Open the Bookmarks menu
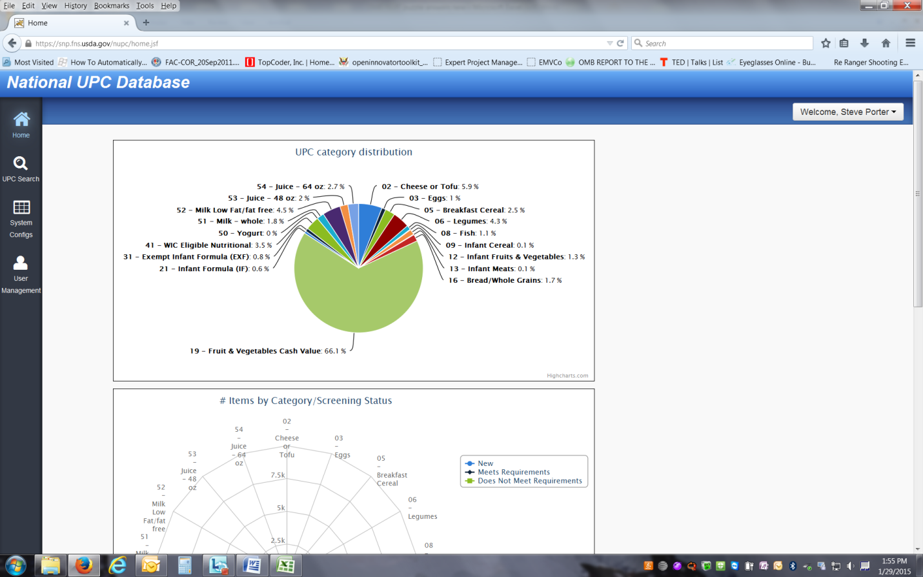 pos(112,6)
